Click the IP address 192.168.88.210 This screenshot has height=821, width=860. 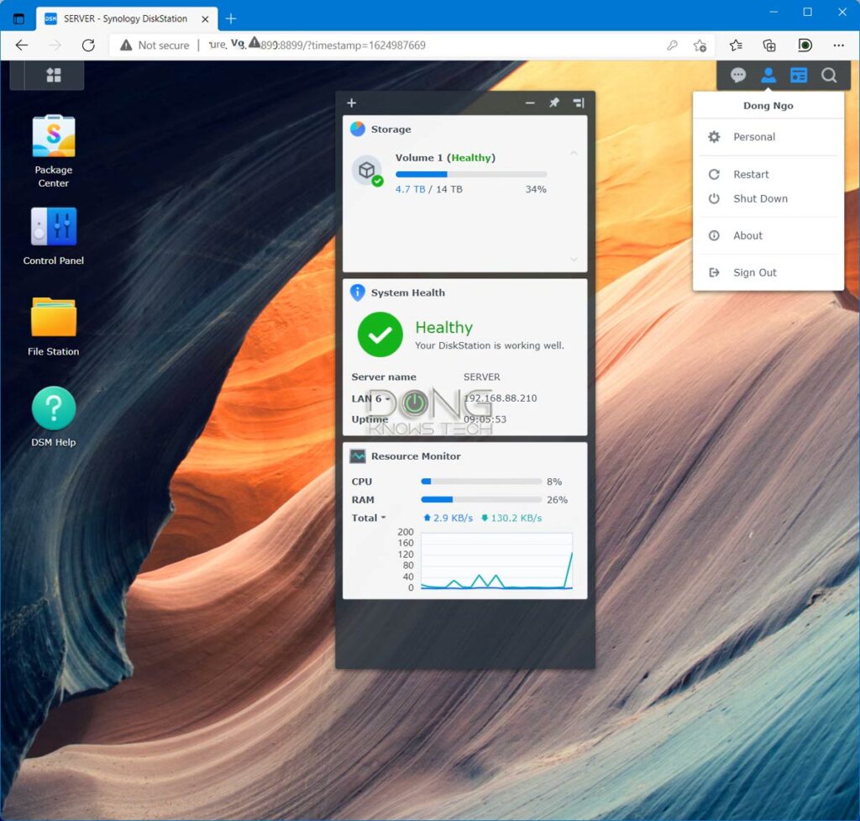500,397
